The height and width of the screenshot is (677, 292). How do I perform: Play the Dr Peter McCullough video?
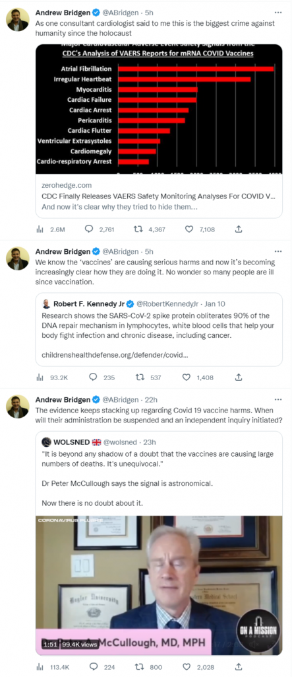tap(159, 586)
